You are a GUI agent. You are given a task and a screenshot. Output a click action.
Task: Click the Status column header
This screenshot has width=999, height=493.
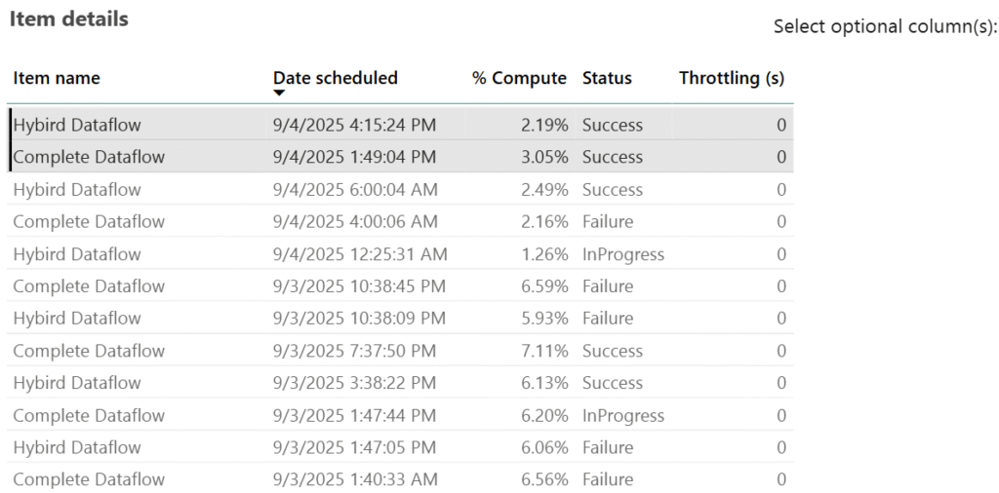[607, 78]
